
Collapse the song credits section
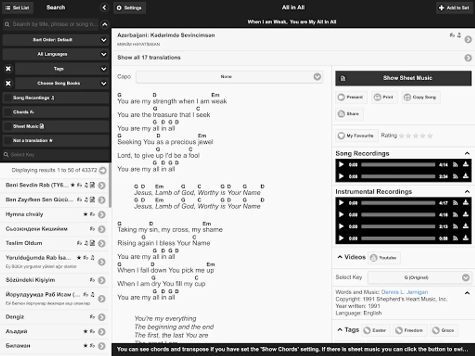point(467,293)
